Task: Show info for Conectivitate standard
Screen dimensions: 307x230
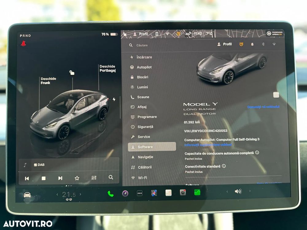Action: pyautogui.click(x=224, y=166)
